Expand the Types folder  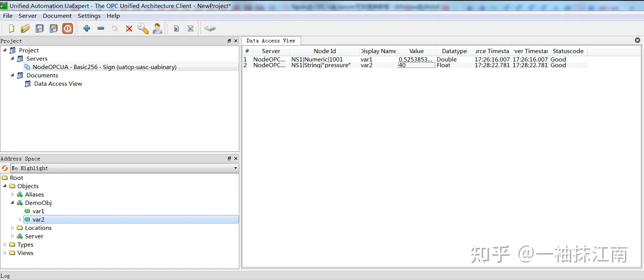coord(5,245)
